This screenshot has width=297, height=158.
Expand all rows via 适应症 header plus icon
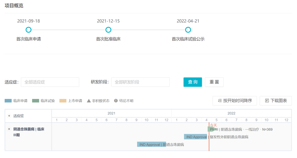pyautogui.click(x=9, y=116)
